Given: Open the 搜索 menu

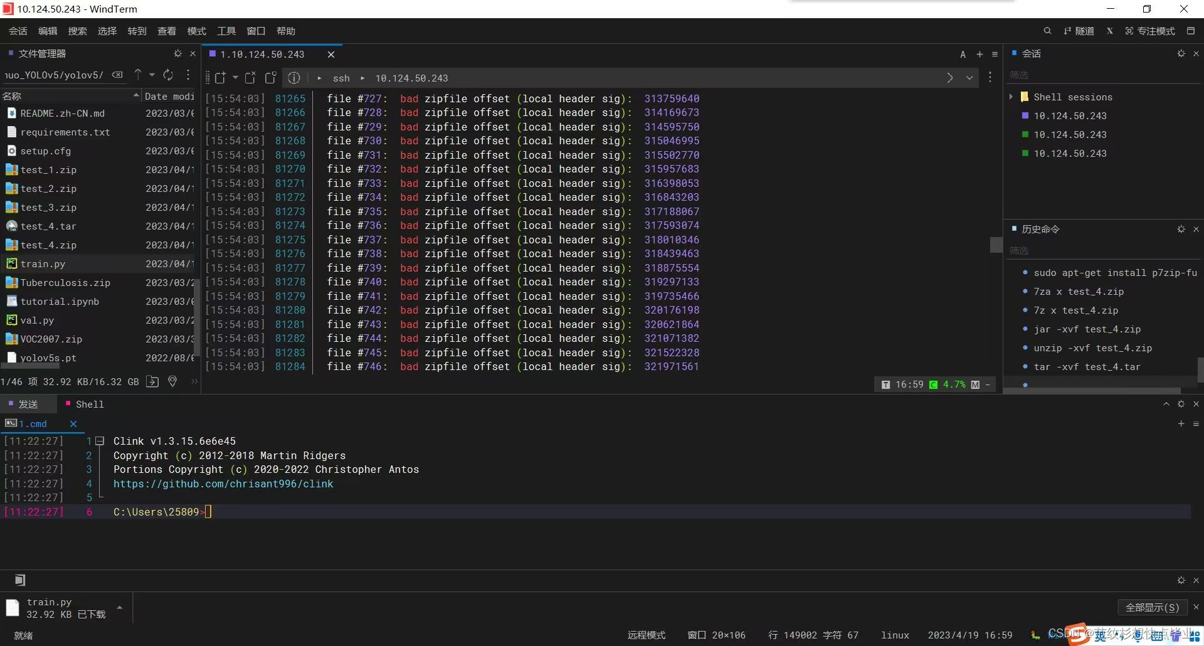Looking at the screenshot, I should point(77,31).
